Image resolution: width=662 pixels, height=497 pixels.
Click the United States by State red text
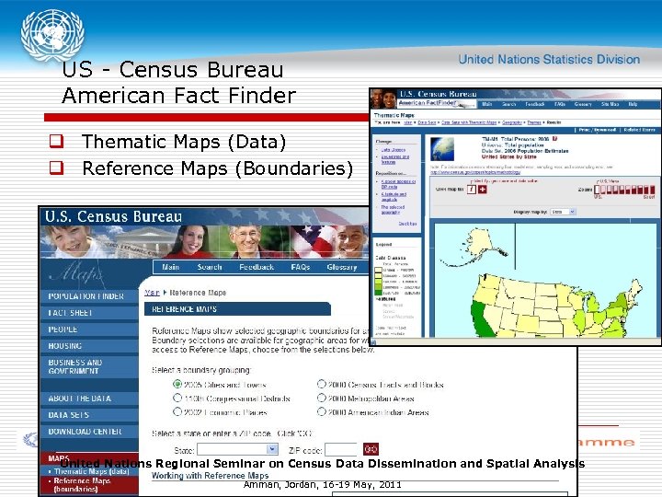[509, 156]
